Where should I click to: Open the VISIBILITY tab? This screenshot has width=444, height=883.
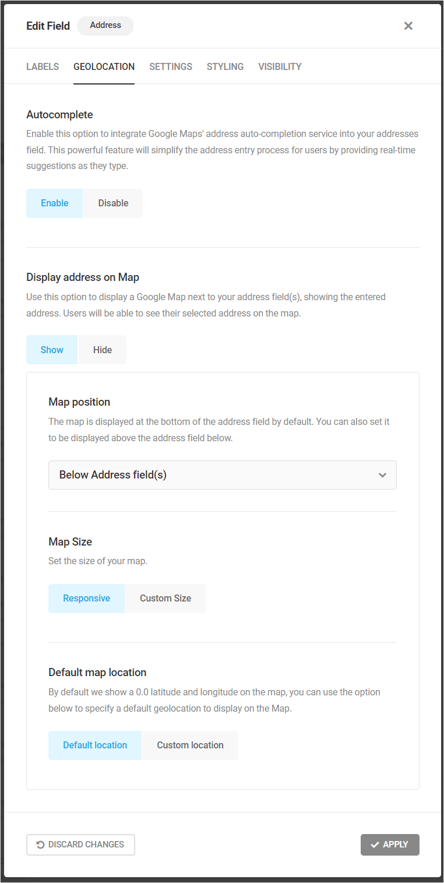pyautogui.click(x=280, y=66)
